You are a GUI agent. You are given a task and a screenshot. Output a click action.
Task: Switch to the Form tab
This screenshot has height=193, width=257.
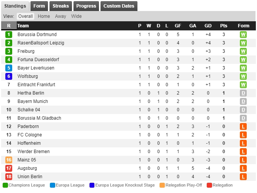click(x=39, y=6)
